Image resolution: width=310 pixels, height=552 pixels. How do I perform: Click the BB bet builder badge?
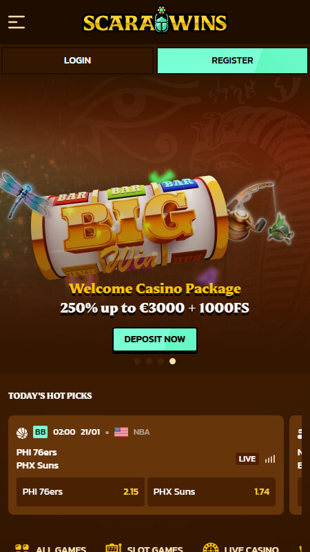[x=41, y=432]
